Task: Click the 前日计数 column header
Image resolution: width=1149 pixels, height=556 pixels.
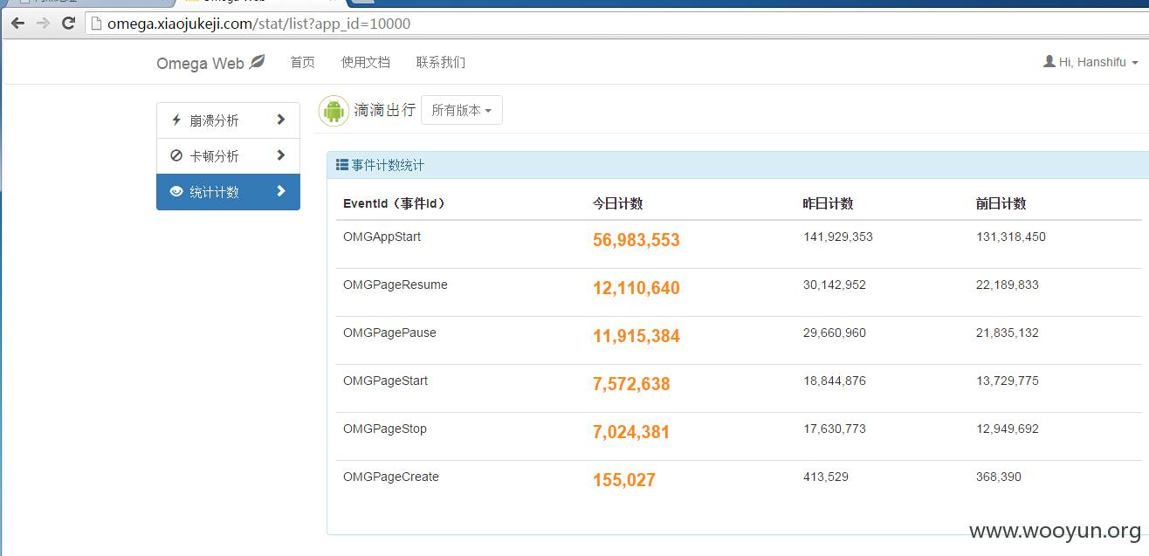Action: pyautogui.click(x=1001, y=203)
